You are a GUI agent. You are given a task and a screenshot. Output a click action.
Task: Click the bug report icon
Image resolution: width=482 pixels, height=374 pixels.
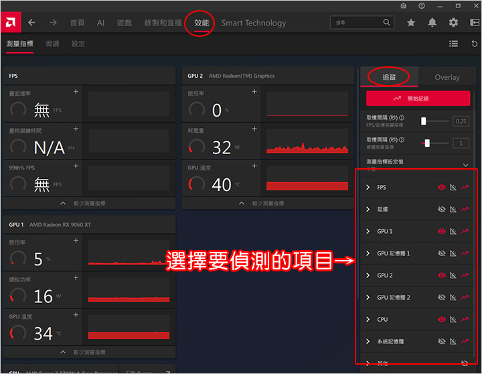coord(404,6)
